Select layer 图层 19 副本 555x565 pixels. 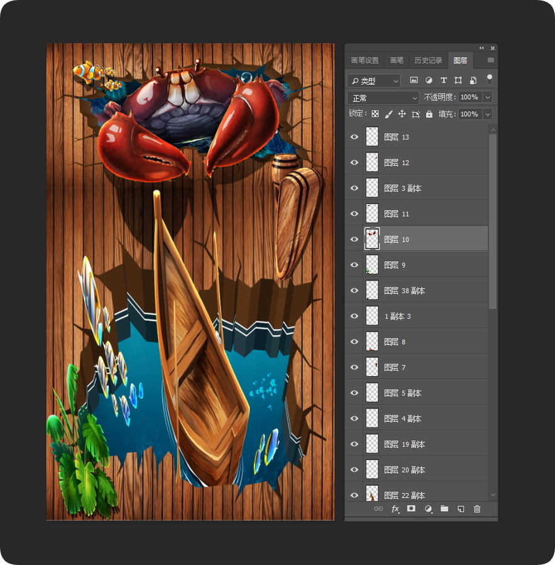coord(417,444)
